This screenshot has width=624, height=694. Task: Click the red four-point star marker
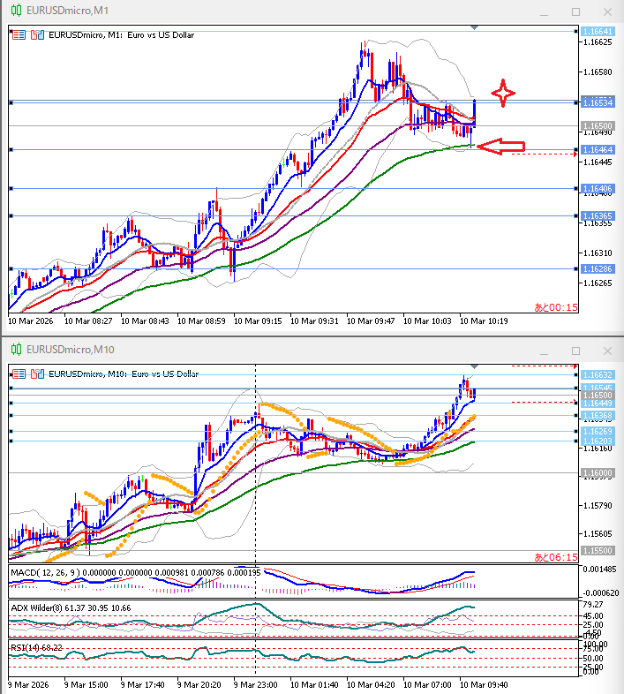[503, 94]
